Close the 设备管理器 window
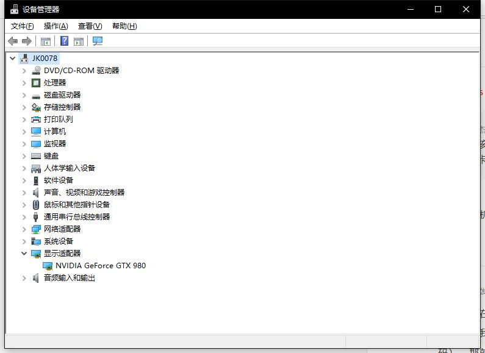 coord(466,9)
